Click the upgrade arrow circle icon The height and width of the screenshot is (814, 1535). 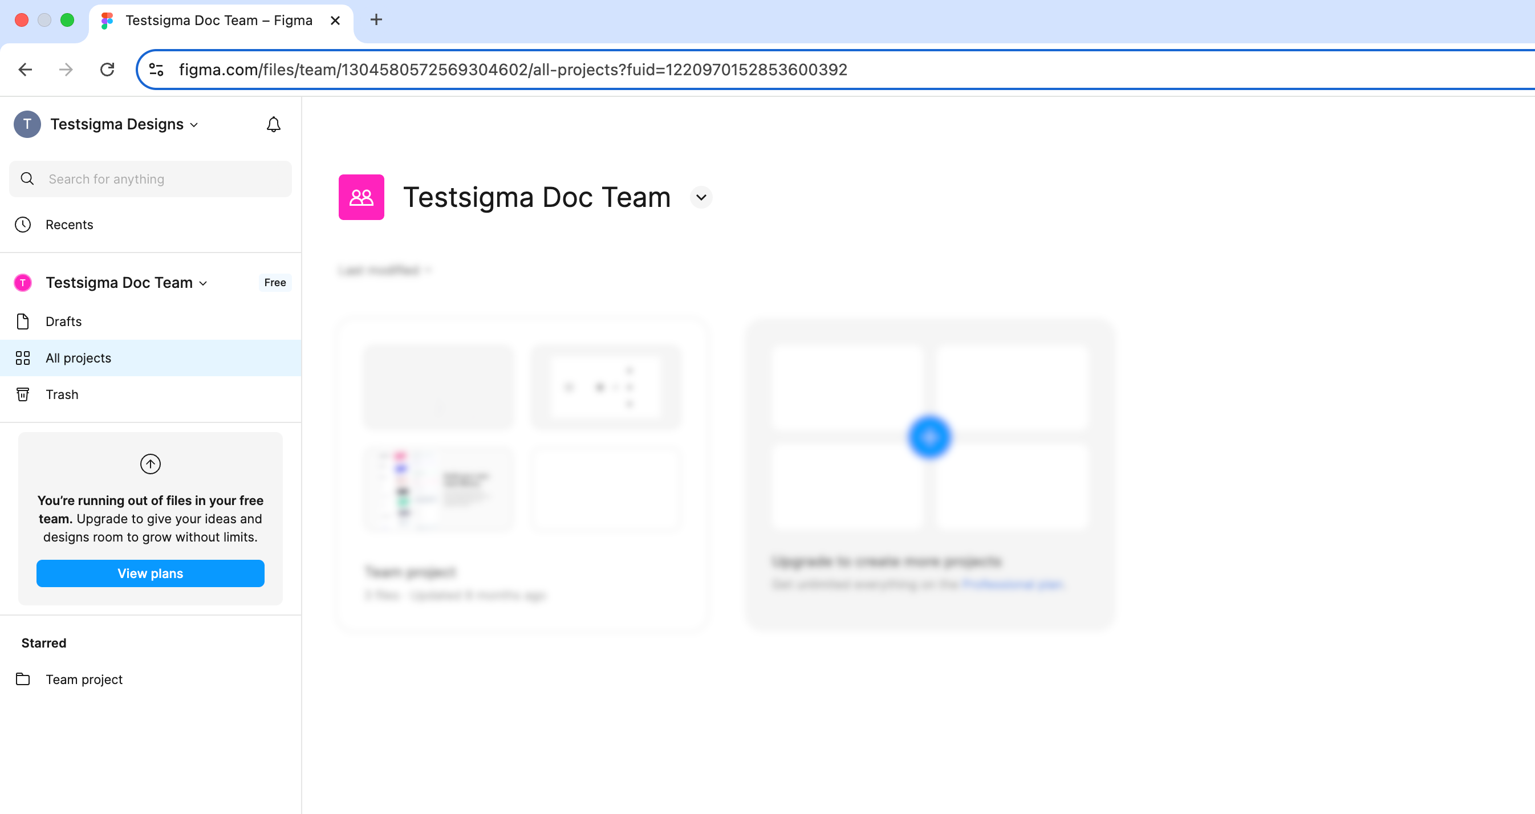click(150, 464)
